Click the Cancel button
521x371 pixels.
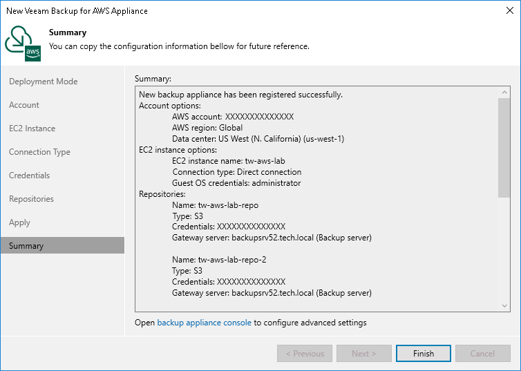(x=482, y=354)
